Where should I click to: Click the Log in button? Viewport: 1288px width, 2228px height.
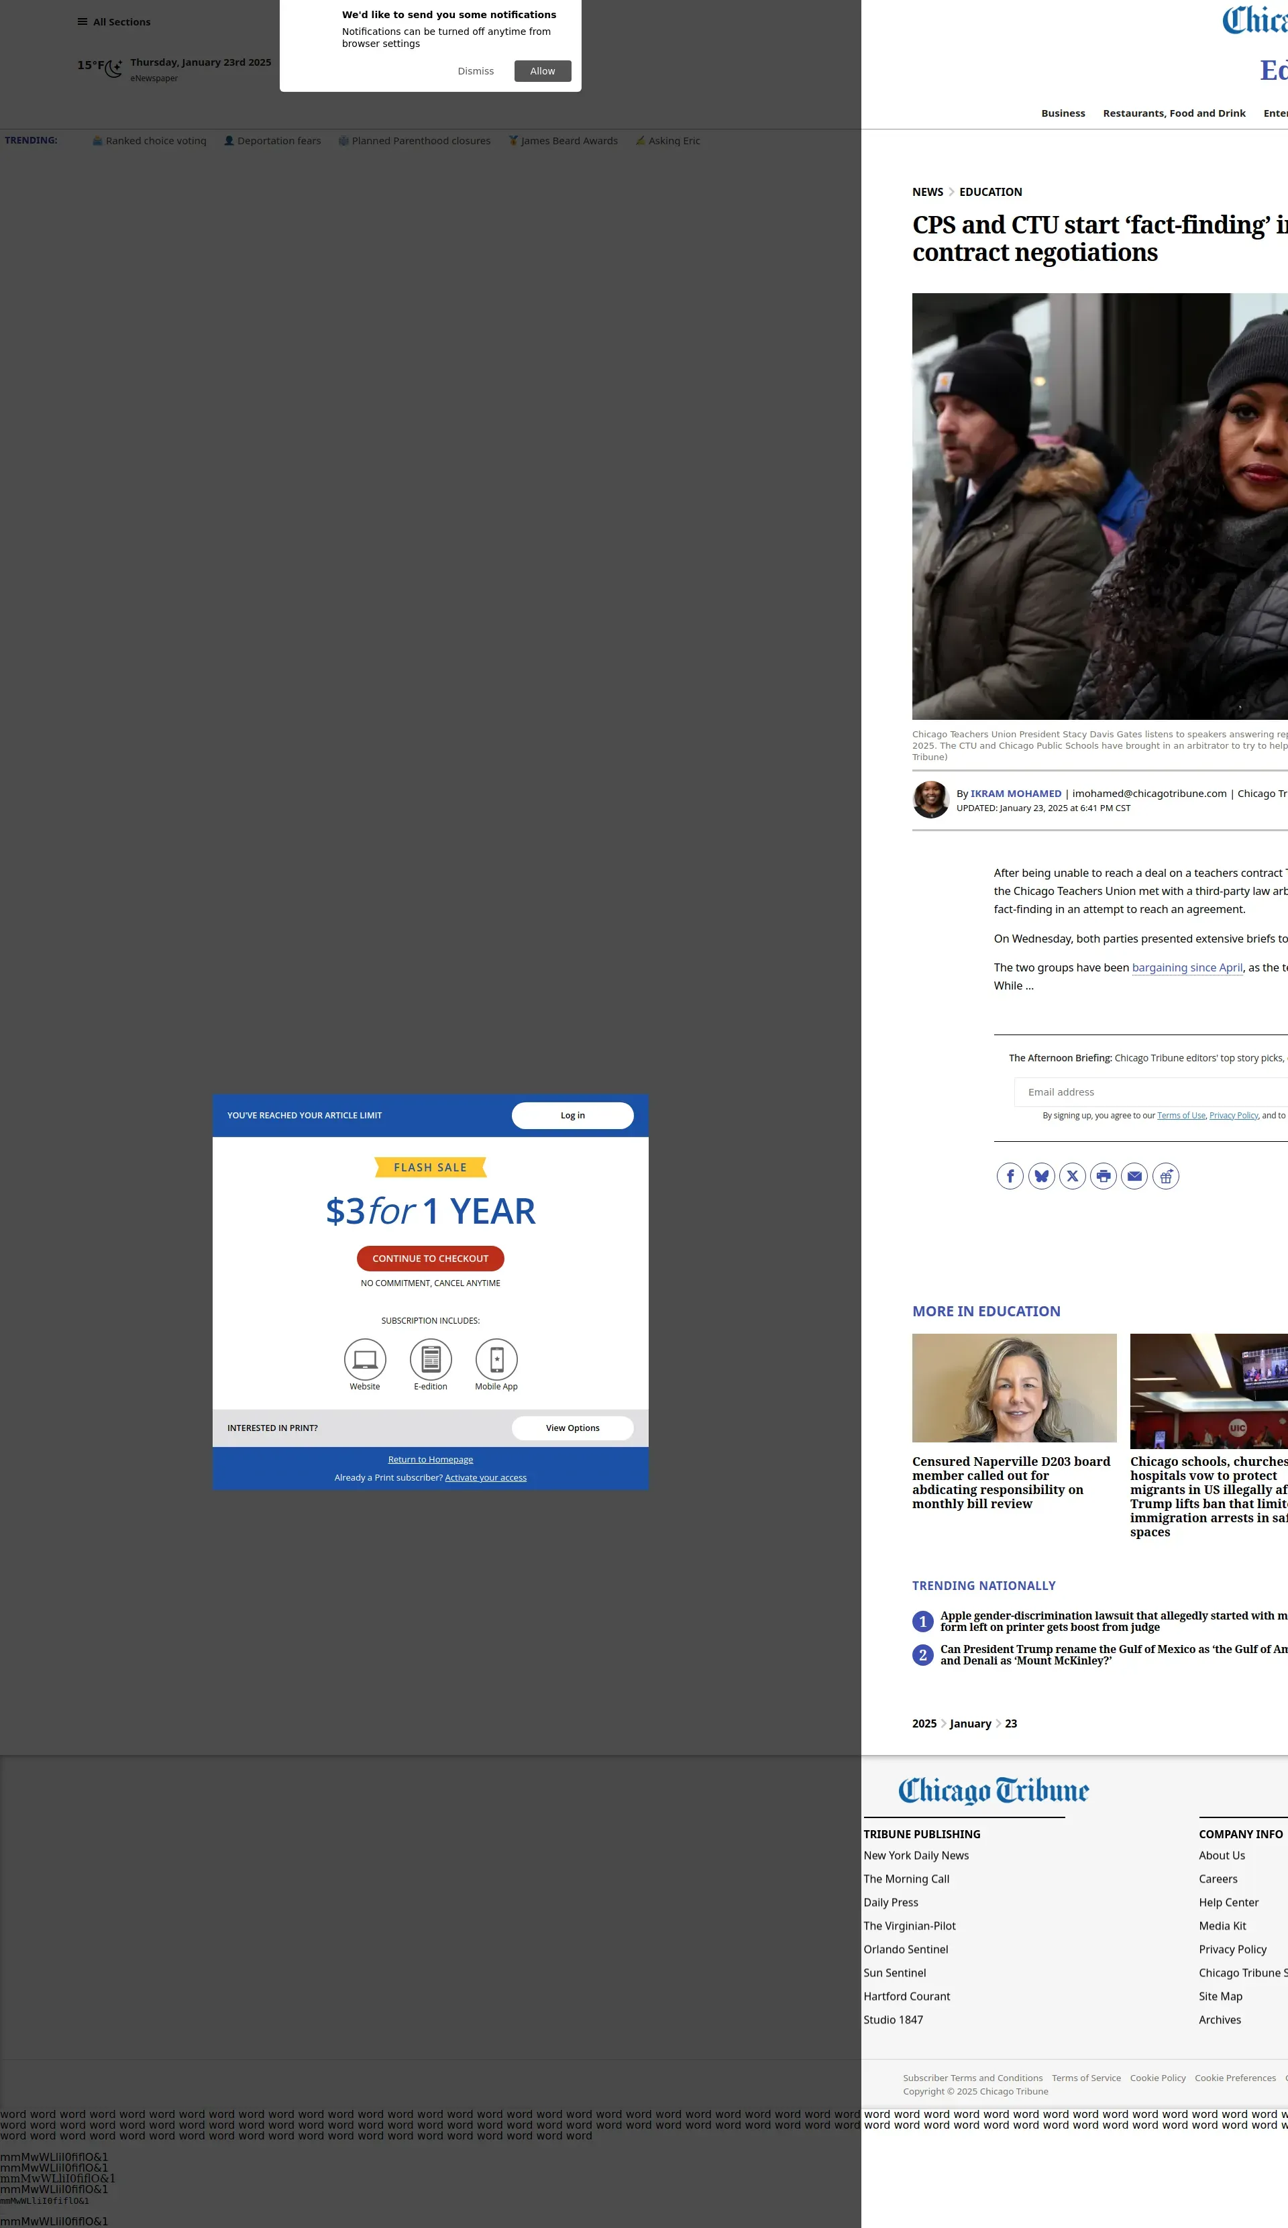pyautogui.click(x=572, y=1115)
